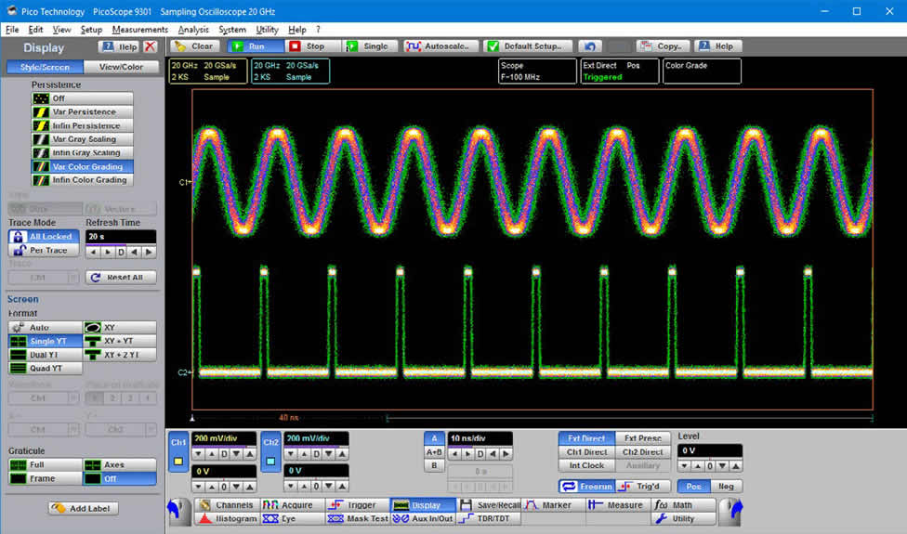Image resolution: width=907 pixels, height=534 pixels.
Task: Click the undo arrow icon
Action: coord(589,46)
